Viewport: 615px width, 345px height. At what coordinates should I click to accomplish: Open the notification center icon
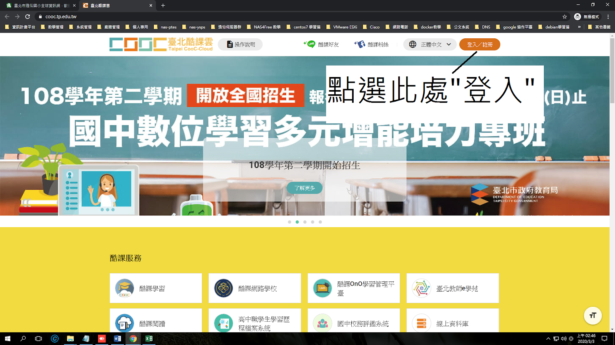605,338
